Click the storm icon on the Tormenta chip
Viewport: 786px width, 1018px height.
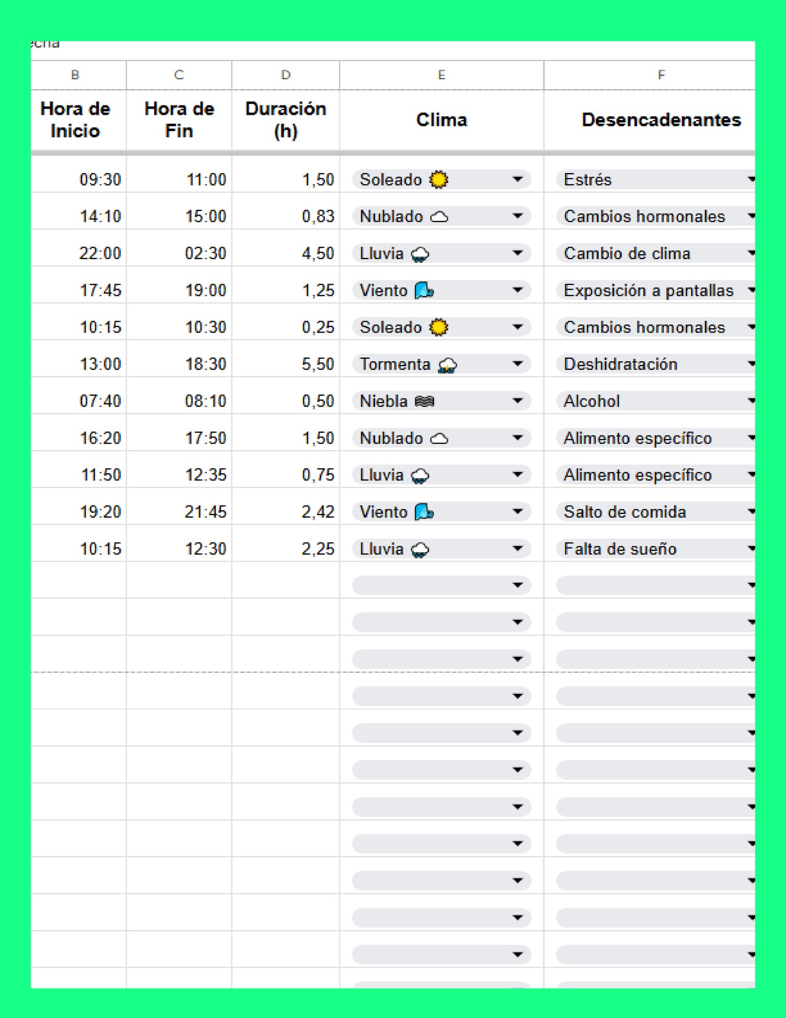449,364
